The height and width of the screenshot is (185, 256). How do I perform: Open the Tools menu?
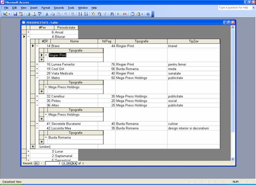pyautogui.click(x=71, y=8)
